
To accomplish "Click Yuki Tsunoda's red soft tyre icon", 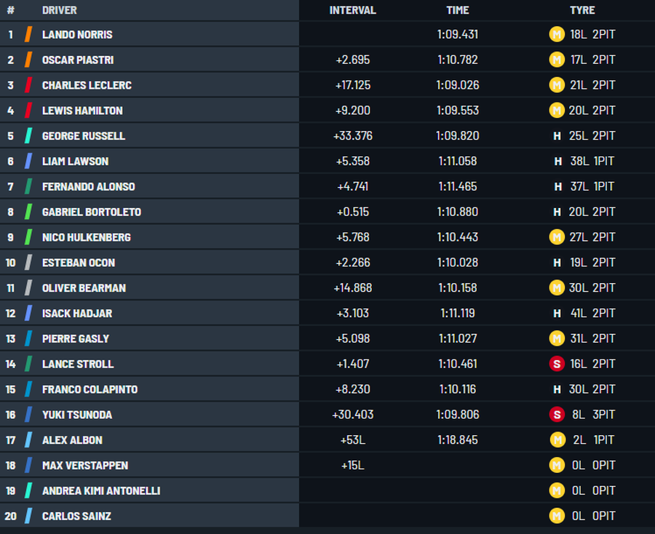I will (557, 415).
